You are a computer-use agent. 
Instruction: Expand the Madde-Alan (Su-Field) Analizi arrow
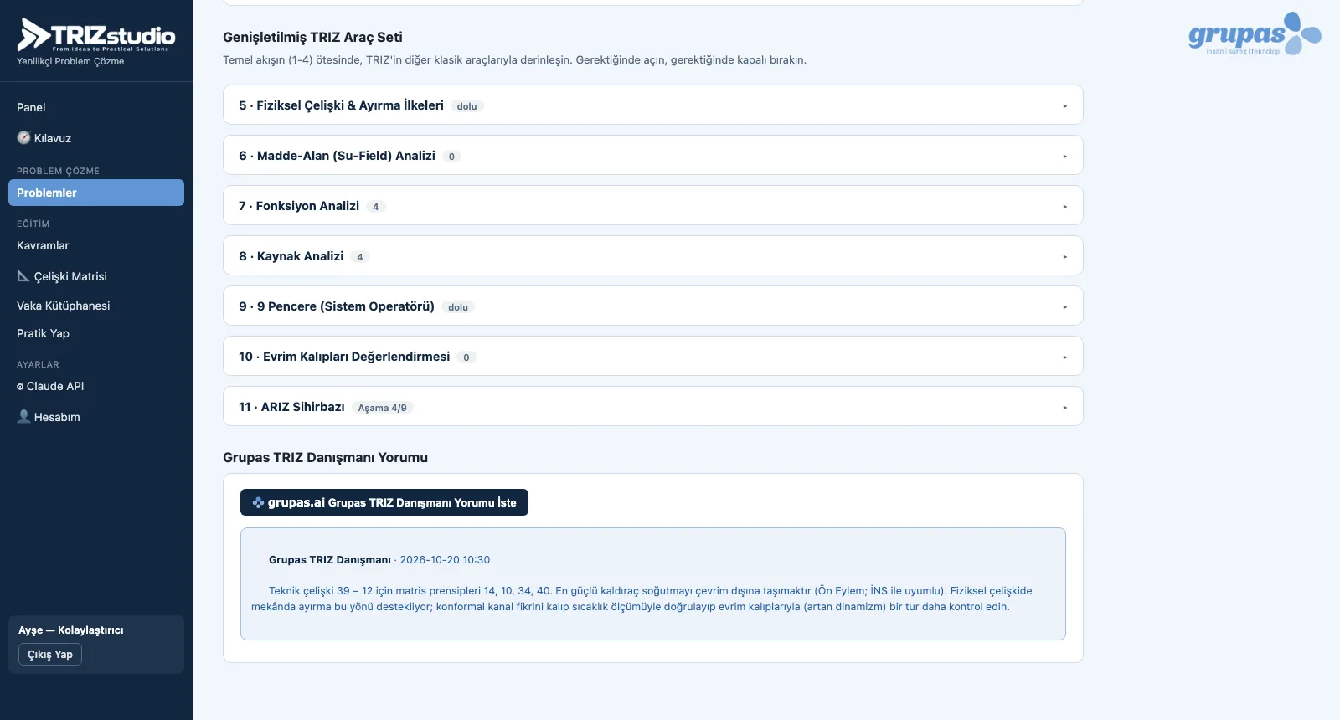click(1065, 157)
